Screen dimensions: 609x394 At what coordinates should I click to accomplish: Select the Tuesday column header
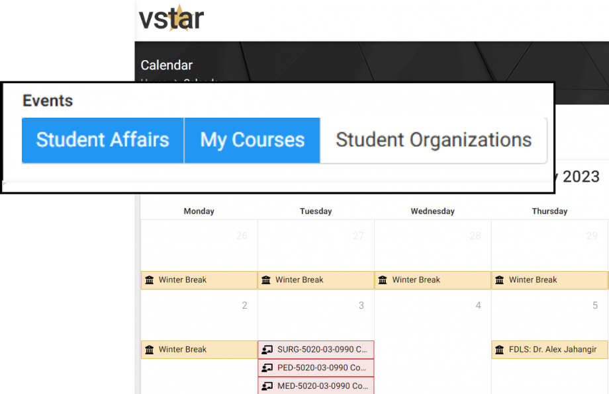316,211
